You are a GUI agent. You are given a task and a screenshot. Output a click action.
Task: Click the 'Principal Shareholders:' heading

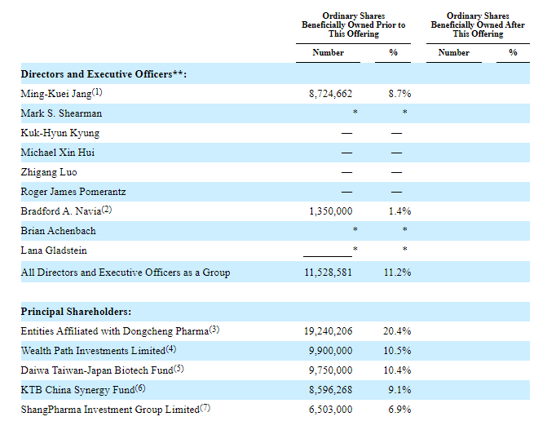(x=76, y=312)
